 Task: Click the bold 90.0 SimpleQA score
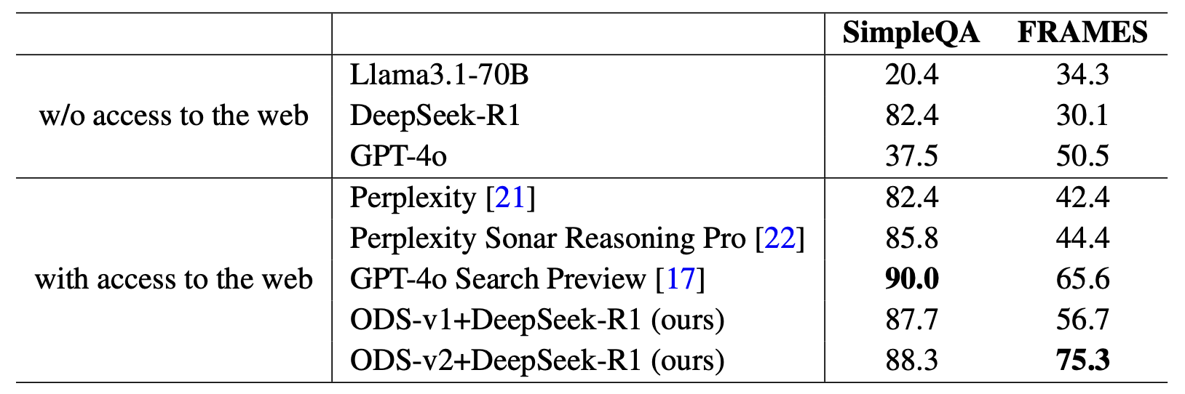coord(911,279)
